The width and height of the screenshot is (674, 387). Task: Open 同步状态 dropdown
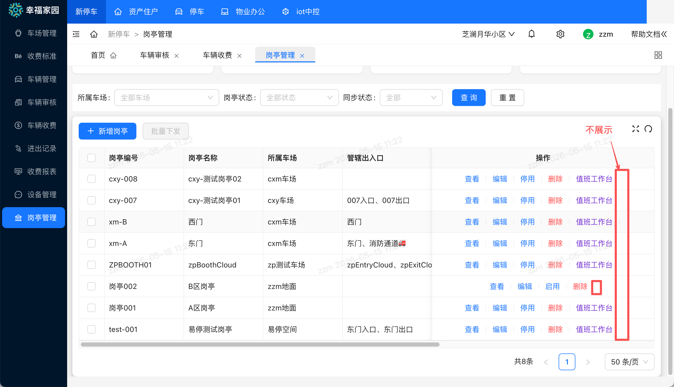[x=411, y=98]
